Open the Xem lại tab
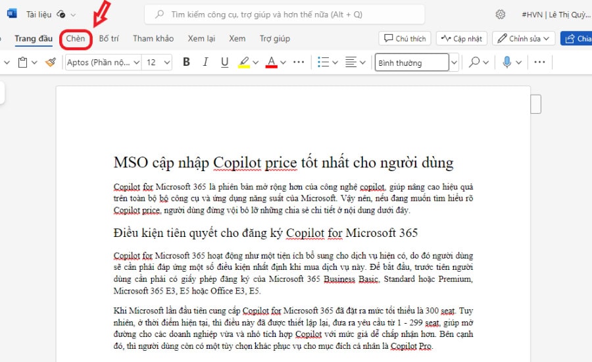 click(201, 39)
